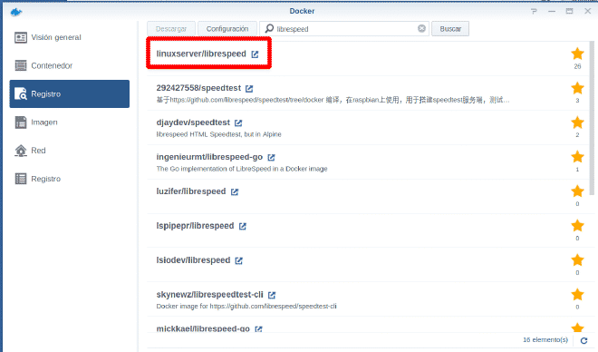The image size is (598, 352).
Task: Select the linuxserver/librespeed row
Action: coord(368,58)
